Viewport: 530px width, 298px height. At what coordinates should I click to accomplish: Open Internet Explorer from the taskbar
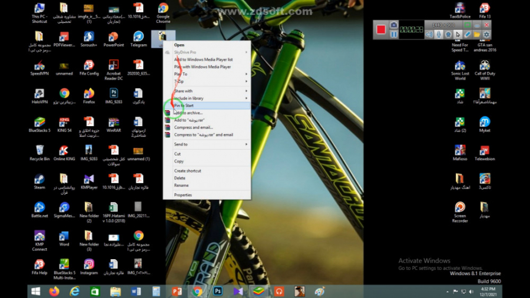click(x=74, y=292)
